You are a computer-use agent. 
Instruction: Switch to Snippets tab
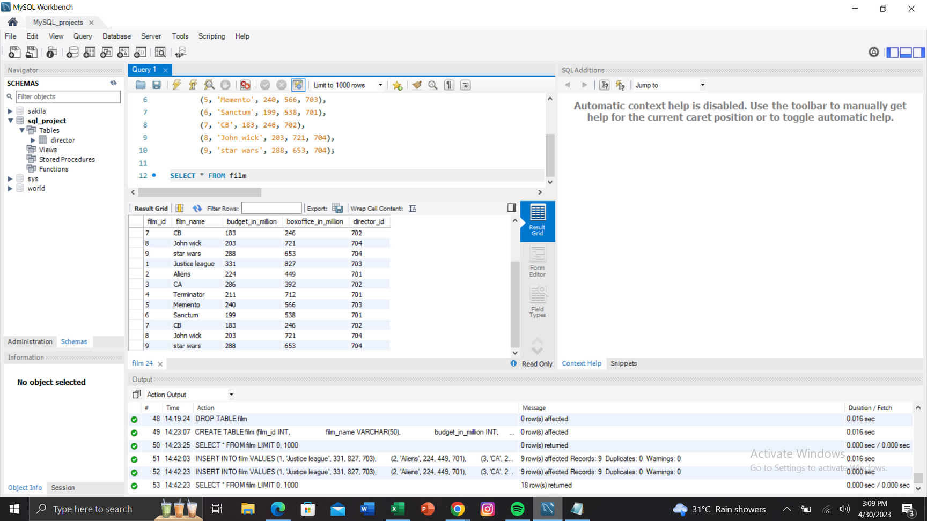[x=623, y=363]
